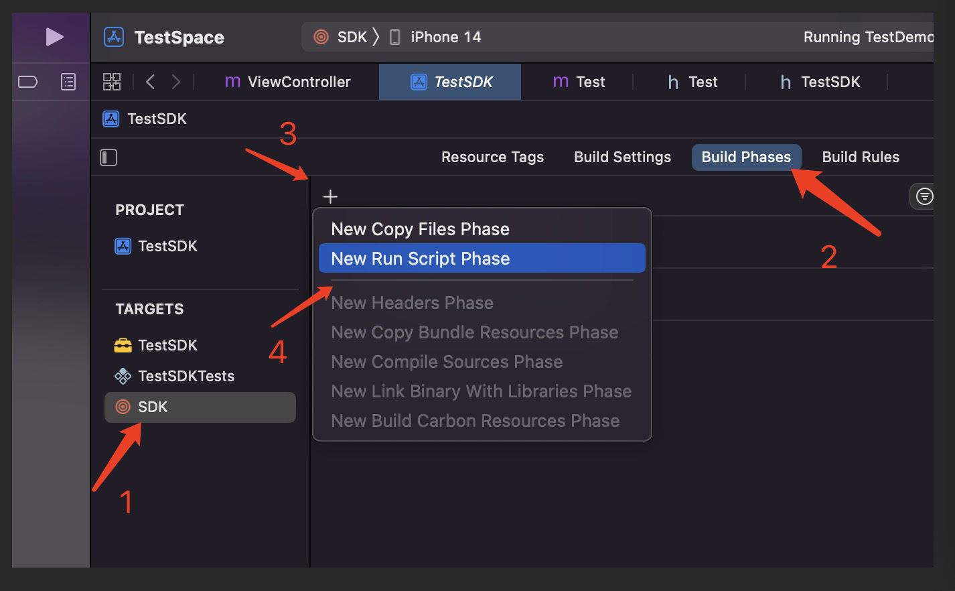Viewport: 955px width, 591px height.
Task: Click the Run play button
Action: (54, 37)
